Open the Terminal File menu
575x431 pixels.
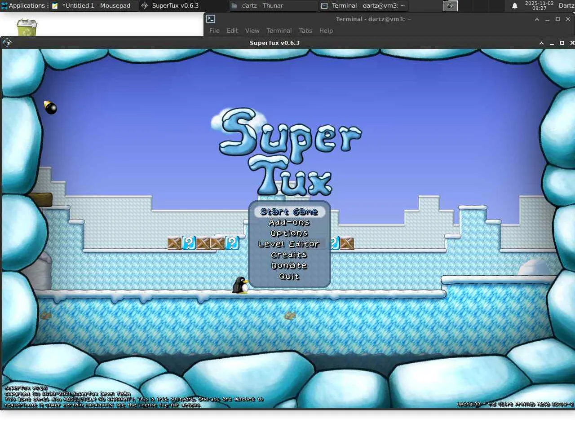[x=214, y=31]
